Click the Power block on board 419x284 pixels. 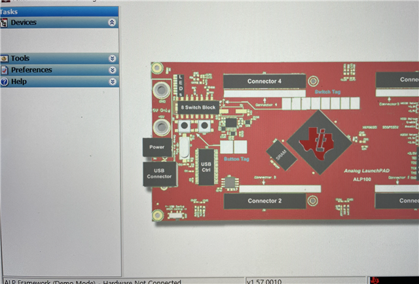pyautogui.click(x=157, y=147)
